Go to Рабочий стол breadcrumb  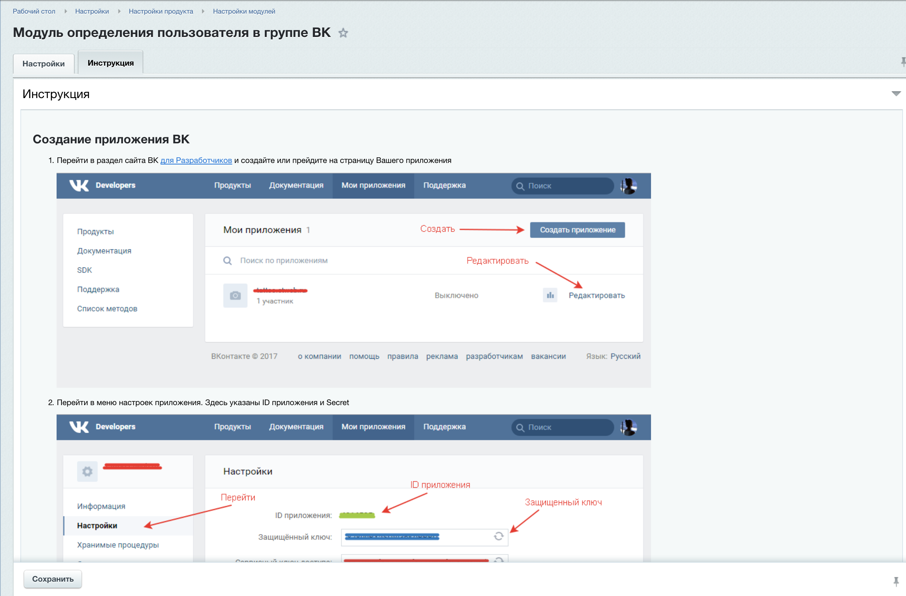pyautogui.click(x=34, y=11)
